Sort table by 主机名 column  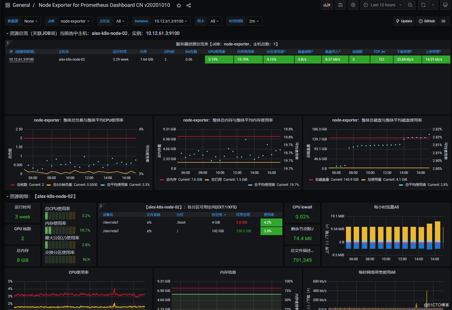point(64,52)
